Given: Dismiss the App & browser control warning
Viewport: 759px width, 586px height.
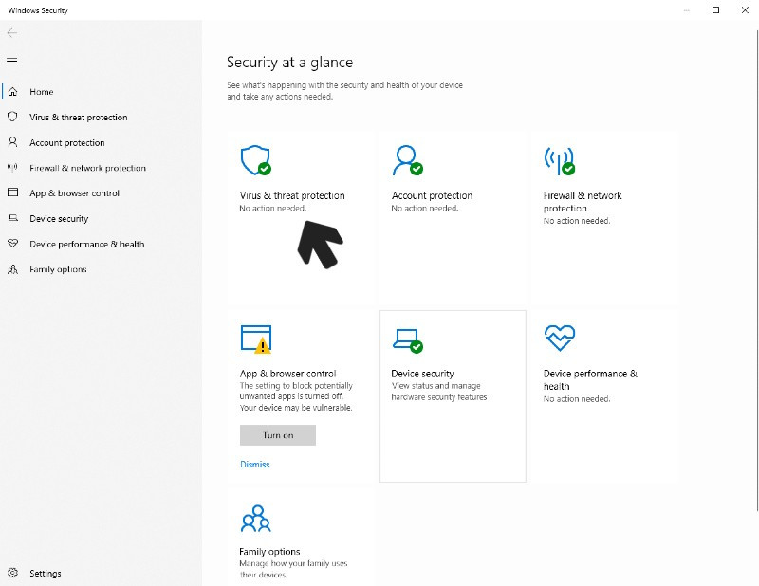Looking at the screenshot, I should [x=255, y=465].
